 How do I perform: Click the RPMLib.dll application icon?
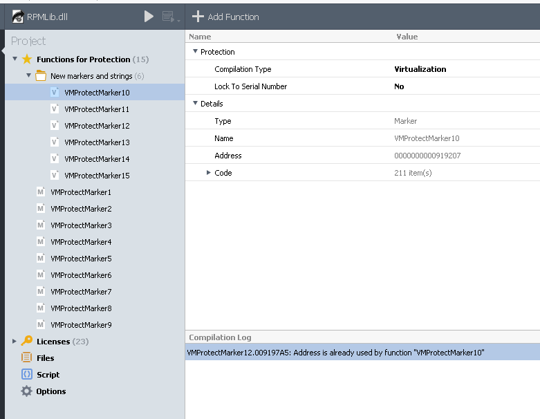pos(18,17)
